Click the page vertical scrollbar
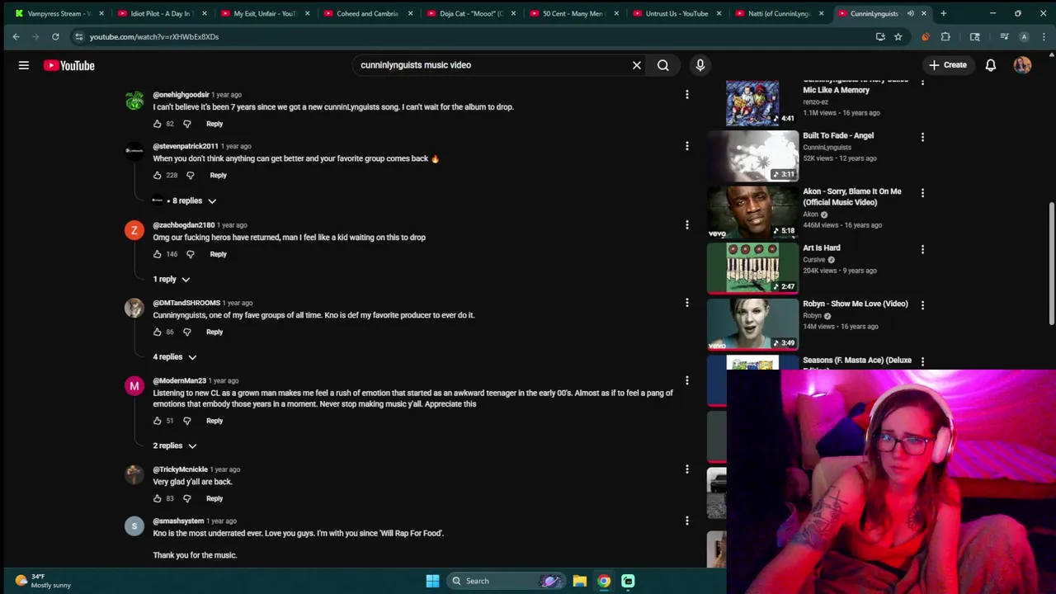The height and width of the screenshot is (594, 1056). 1051,264
